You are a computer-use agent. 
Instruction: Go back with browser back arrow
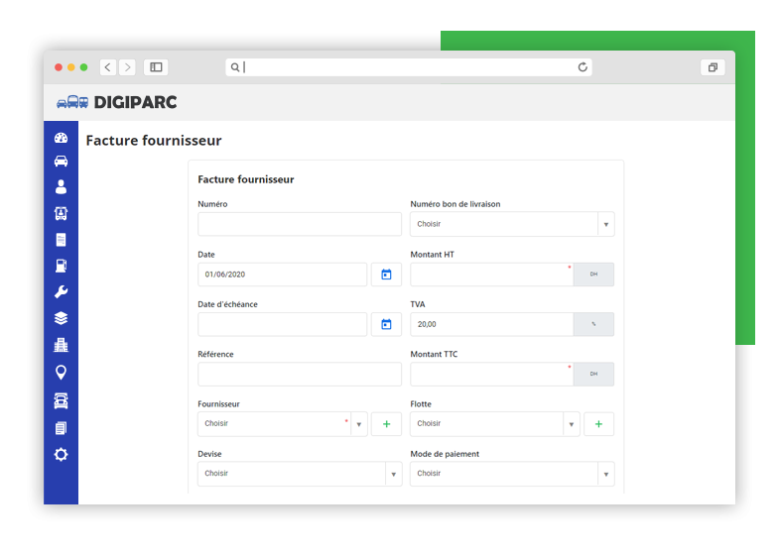pyautogui.click(x=108, y=67)
